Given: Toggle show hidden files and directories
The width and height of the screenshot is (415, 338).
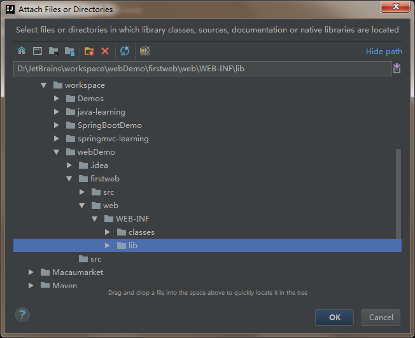Looking at the screenshot, I should coord(144,51).
